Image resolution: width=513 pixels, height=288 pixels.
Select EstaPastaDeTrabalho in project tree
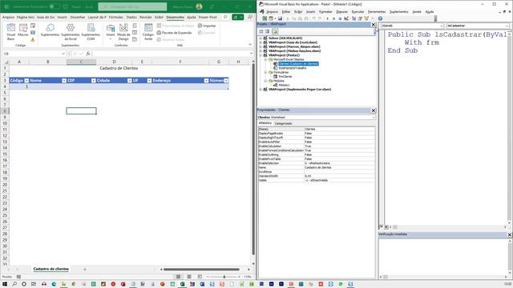point(292,68)
